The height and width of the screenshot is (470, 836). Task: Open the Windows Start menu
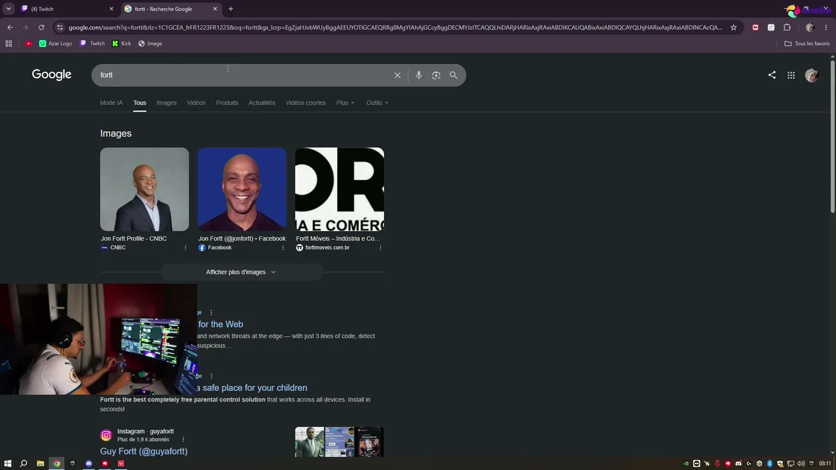(x=8, y=463)
